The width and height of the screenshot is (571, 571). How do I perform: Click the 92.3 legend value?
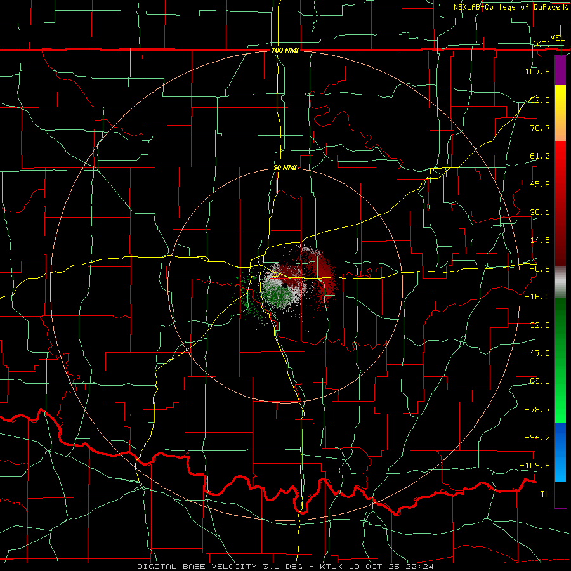click(x=540, y=100)
